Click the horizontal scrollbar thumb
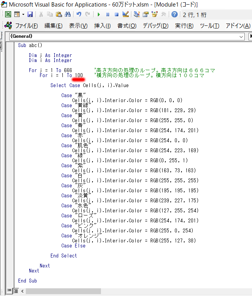 click(x=63, y=291)
